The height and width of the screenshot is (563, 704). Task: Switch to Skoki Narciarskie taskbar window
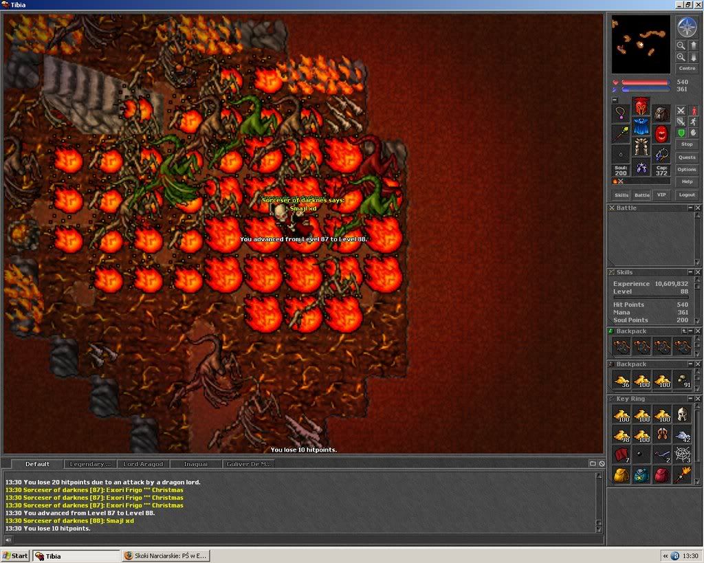166,556
